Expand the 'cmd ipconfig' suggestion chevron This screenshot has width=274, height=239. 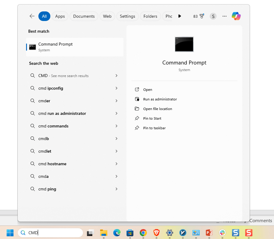tap(116, 88)
